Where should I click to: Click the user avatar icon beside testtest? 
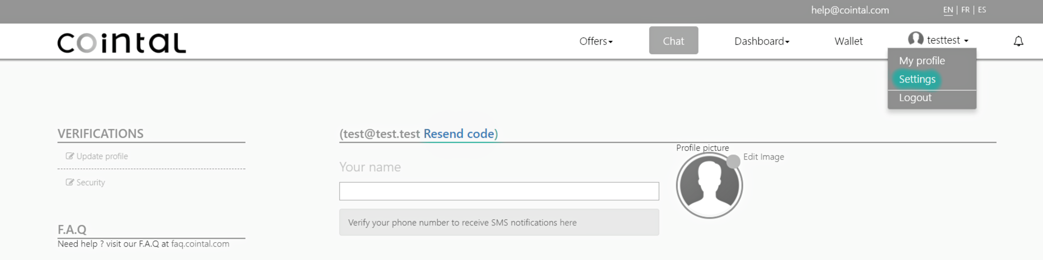coord(915,39)
